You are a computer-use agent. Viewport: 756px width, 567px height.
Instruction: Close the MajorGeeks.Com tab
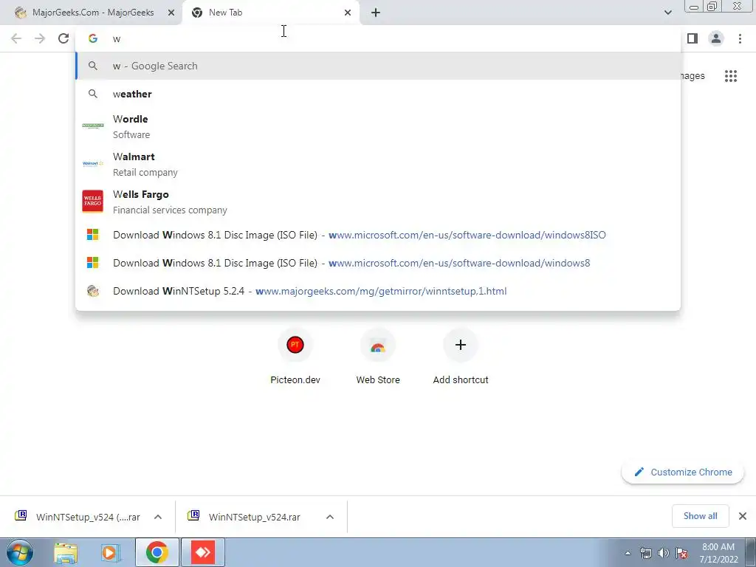[x=171, y=13]
